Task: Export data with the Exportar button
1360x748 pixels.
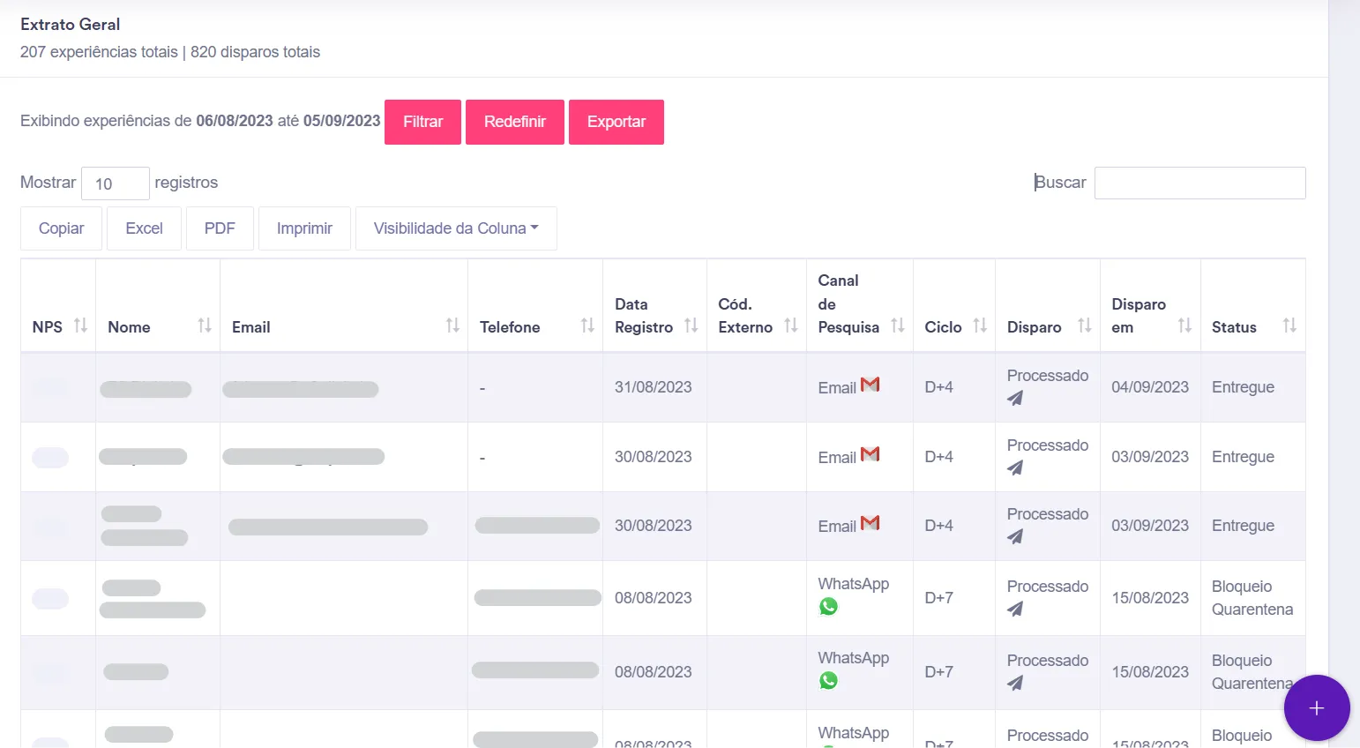Action: (x=616, y=122)
